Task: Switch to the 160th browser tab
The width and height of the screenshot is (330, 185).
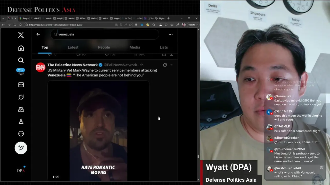Action: pos(81,18)
